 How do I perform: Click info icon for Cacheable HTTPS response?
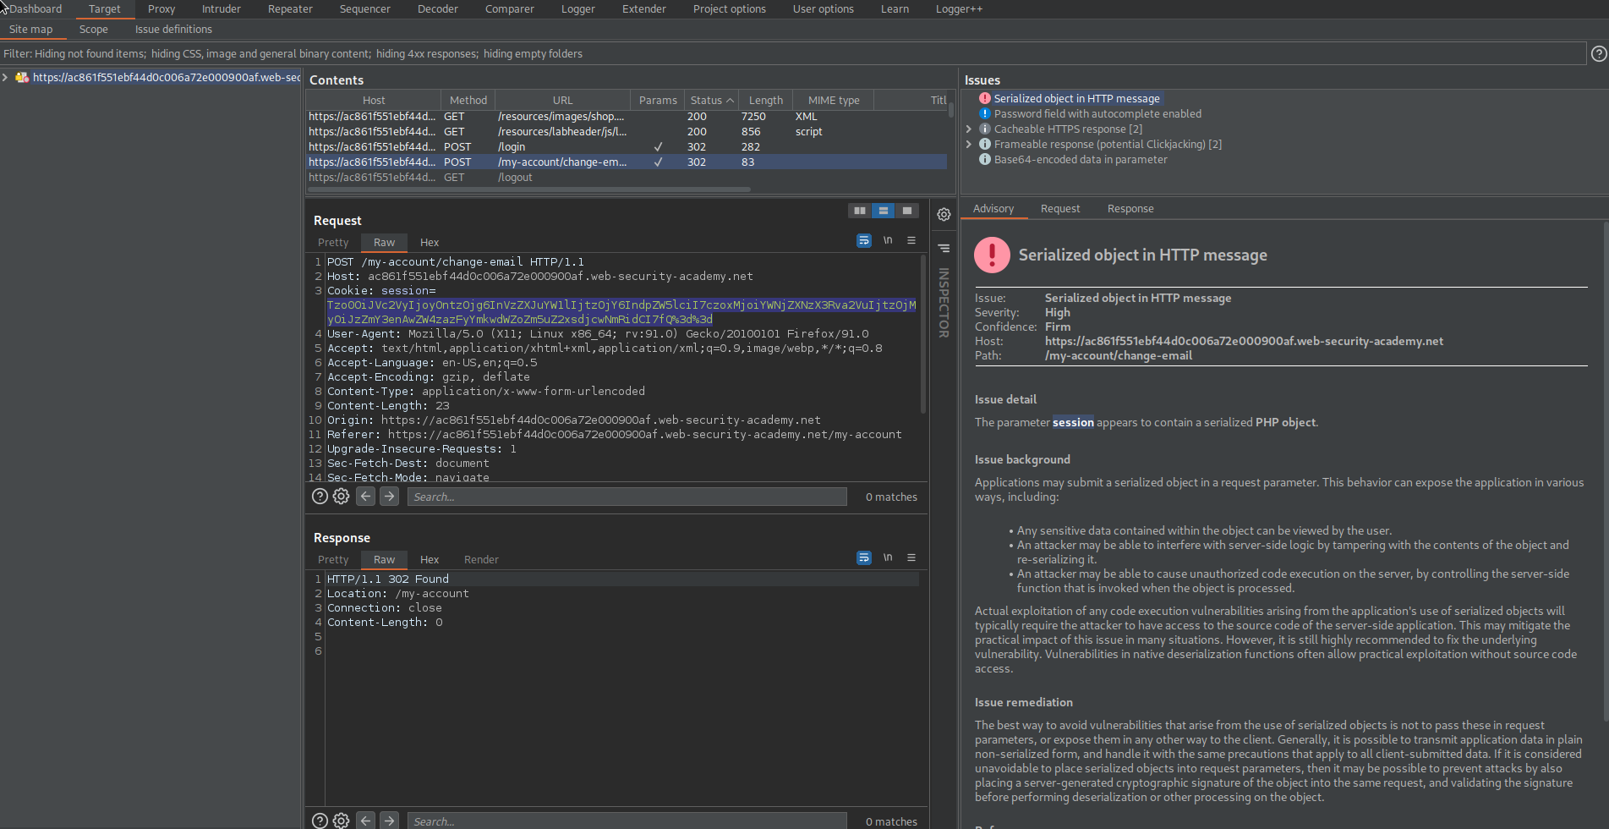click(x=984, y=129)
